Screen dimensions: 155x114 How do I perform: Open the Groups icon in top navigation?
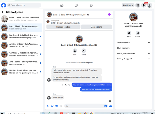(91, 5)
